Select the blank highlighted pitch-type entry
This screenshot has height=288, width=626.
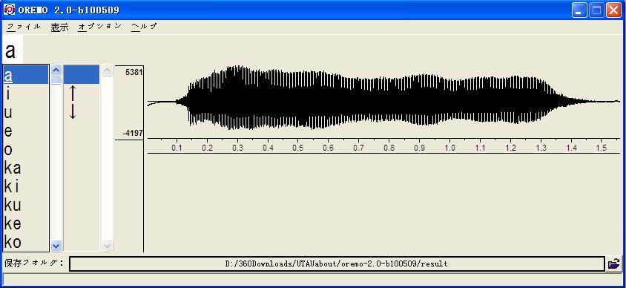[x=82, y=75]
